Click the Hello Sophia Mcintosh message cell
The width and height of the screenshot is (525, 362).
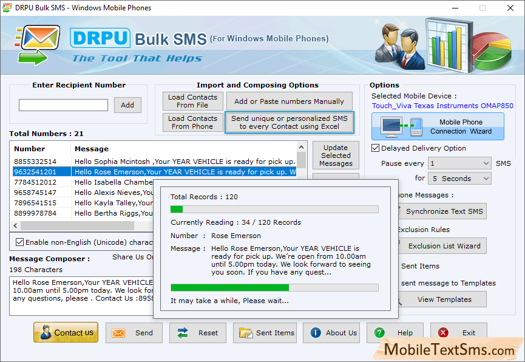(x=185, y=162)
